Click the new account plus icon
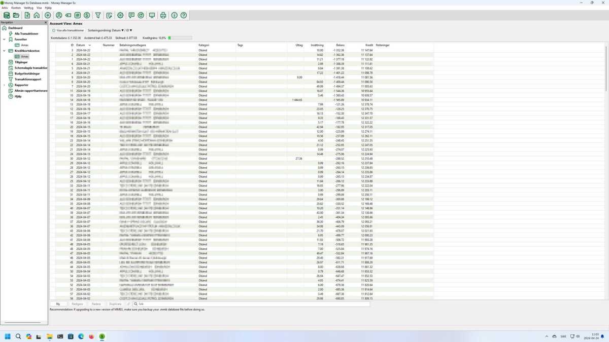This screenshot has height=342, width=609. 47,15
